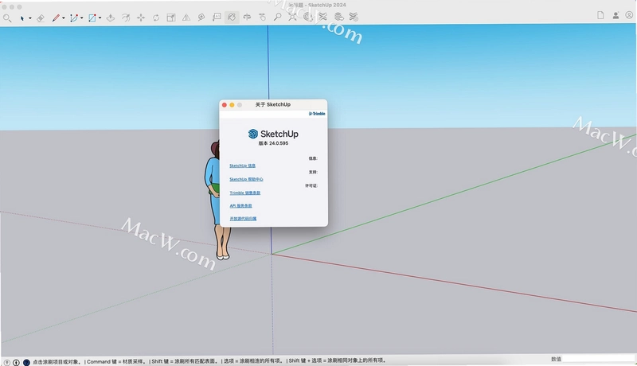Pick the Scale tool

pyautogui.click(x=171, y=18)
